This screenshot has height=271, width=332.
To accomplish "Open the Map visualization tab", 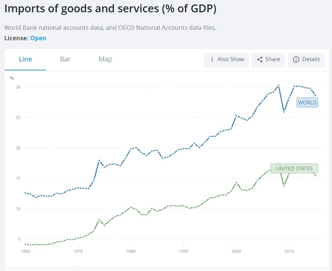I will pyautogui.click(x=105, y=59).
